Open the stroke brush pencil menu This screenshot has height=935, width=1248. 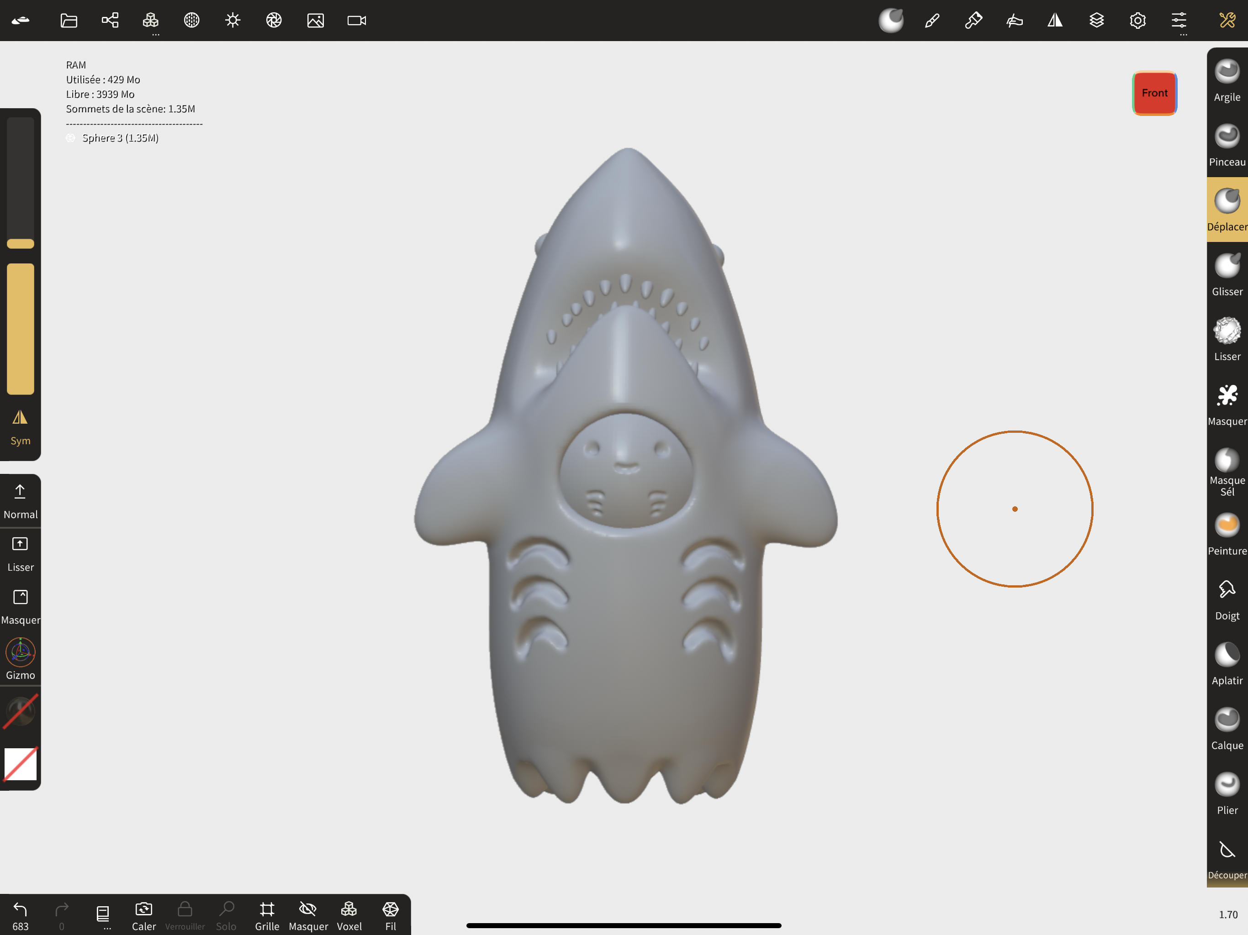click(932, 21)
